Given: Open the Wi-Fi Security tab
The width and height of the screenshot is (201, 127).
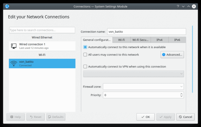Looking at the screenshot, I should point(140,40).
